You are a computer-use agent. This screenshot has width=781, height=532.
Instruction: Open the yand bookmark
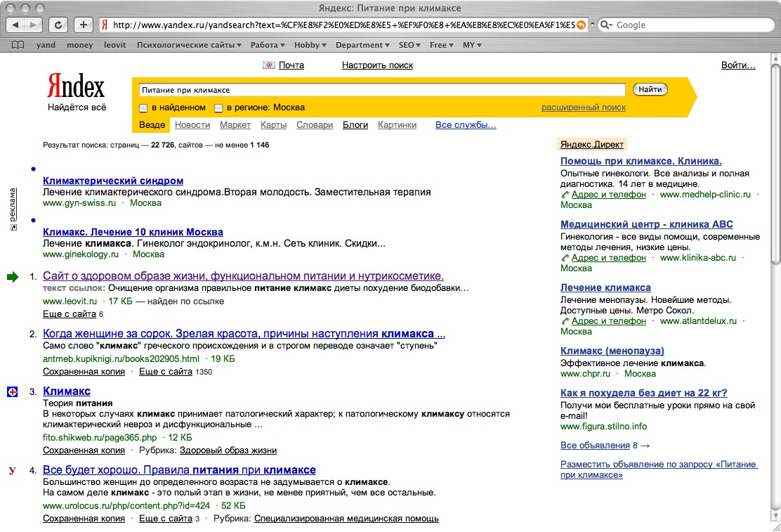click(x=46, y=45)
